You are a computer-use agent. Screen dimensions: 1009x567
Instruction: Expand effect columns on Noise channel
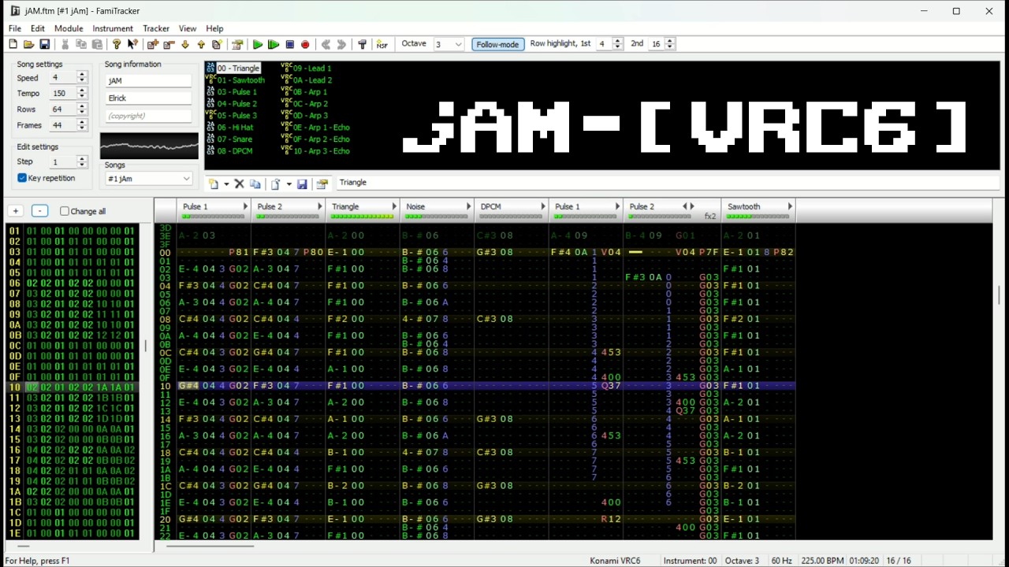468,206
